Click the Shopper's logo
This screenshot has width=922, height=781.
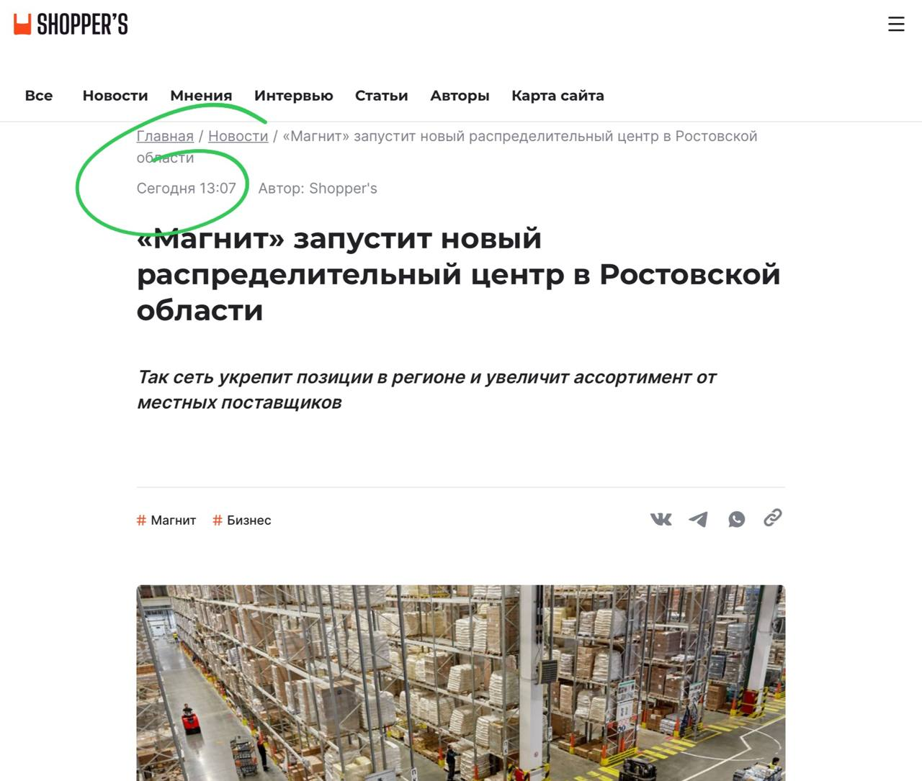[71, 24]
